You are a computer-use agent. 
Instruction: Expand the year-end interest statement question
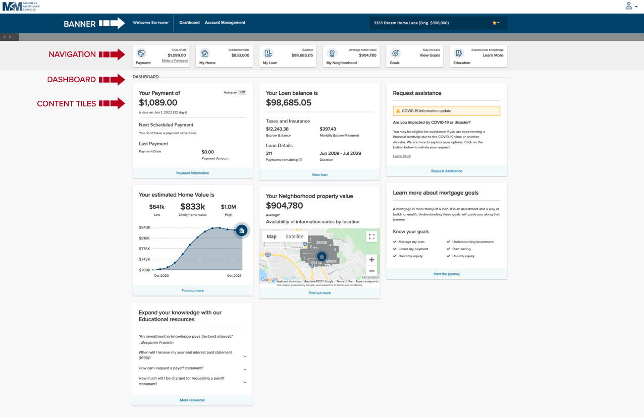245,356
